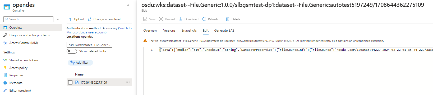Click the wrench Diagnose icon

(5, 35)
